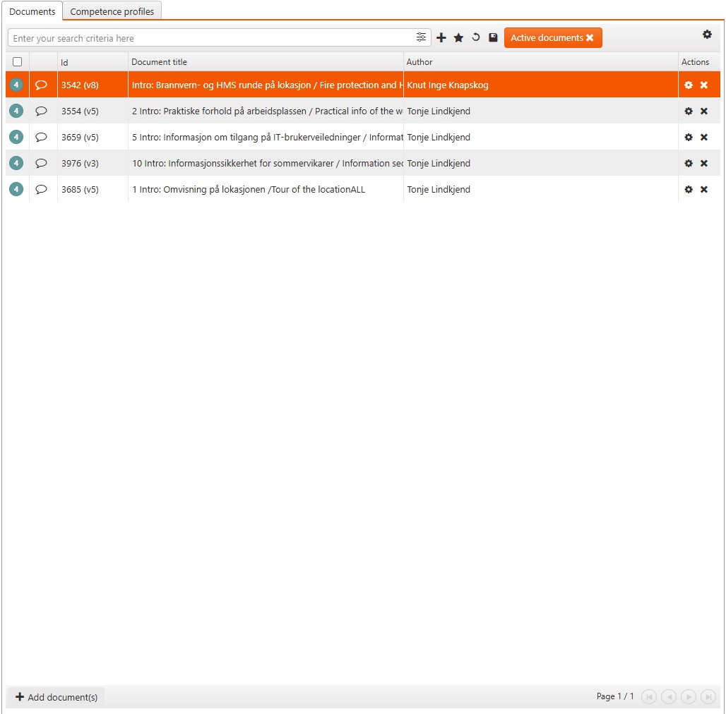Click the teal status badge on document 3976
The width and height of the screenshot is (726, 714).
[x=16, y=163]
